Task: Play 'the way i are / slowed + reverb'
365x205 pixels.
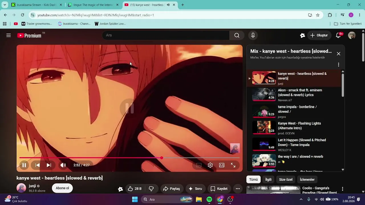Action: 294,161
